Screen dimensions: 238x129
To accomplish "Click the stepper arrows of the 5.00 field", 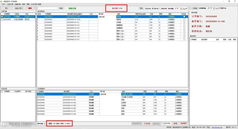I will pos(181,8).
